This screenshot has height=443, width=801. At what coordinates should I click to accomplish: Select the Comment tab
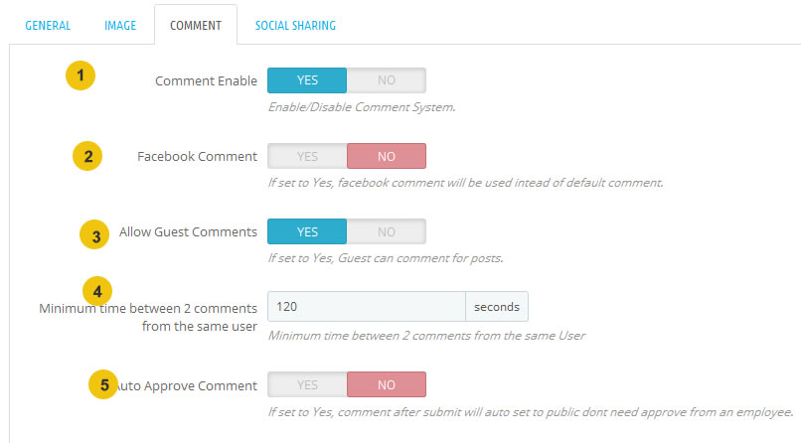[x=196, y=26]
